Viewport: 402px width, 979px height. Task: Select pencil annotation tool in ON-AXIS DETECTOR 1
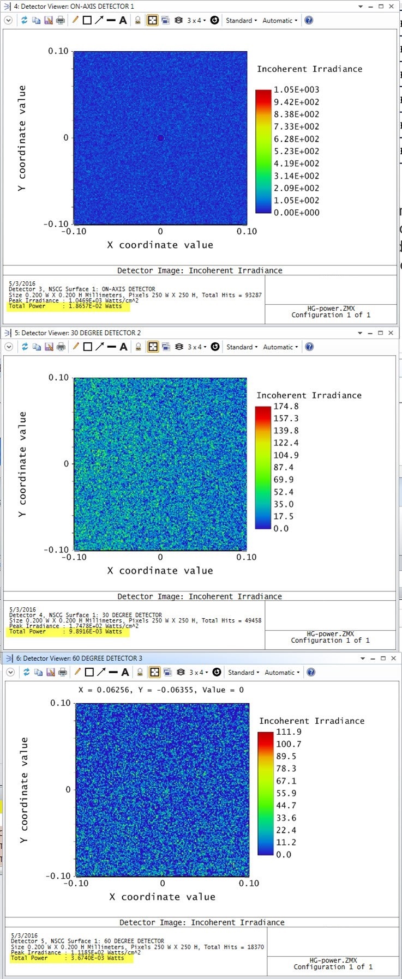tap(75, 20)
